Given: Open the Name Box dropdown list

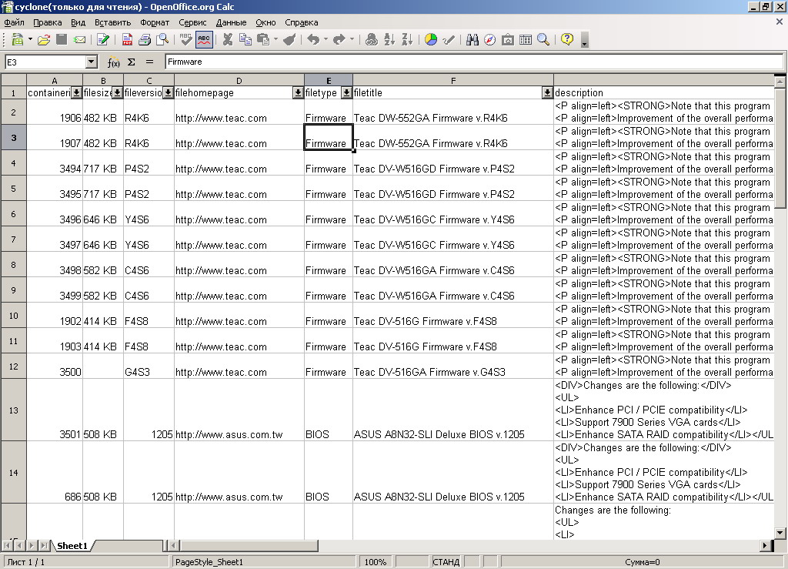Looking at the screenshot, I should (x=92, y=62).
